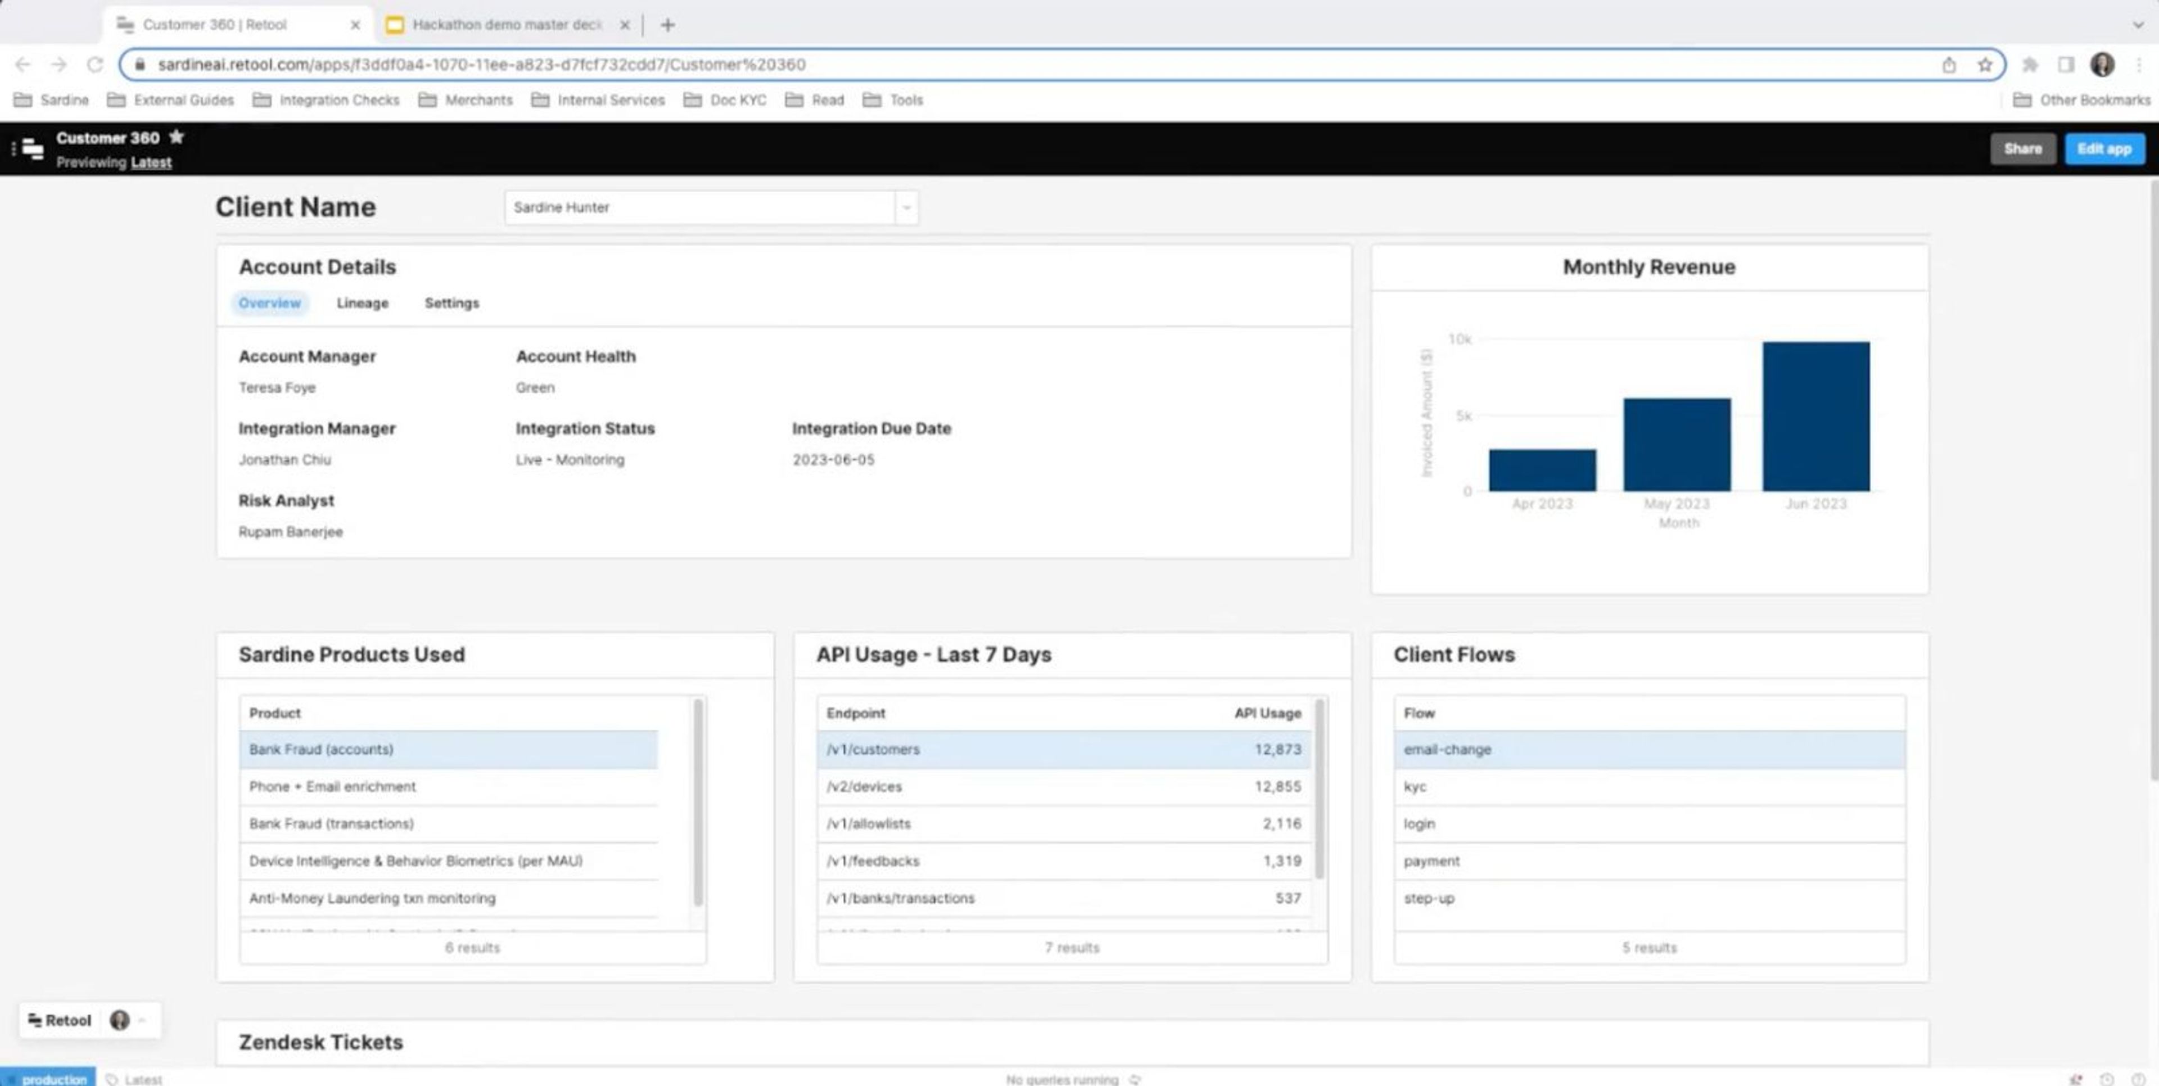Click the Share button
2159x1086 pixels.
point(2022,149)
